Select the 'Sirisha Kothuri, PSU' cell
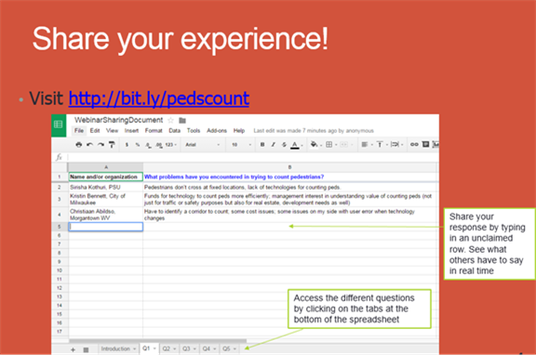Viewport: 536px width, 355px height. (x=106, y=187)
